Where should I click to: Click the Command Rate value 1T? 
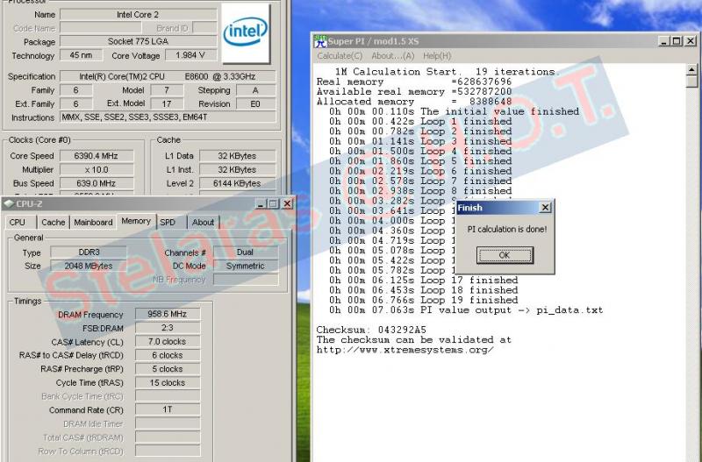[x=168, y=409]
